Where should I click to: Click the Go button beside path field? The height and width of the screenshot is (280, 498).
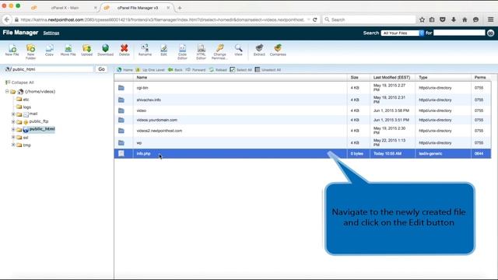(x=101, y=69)
